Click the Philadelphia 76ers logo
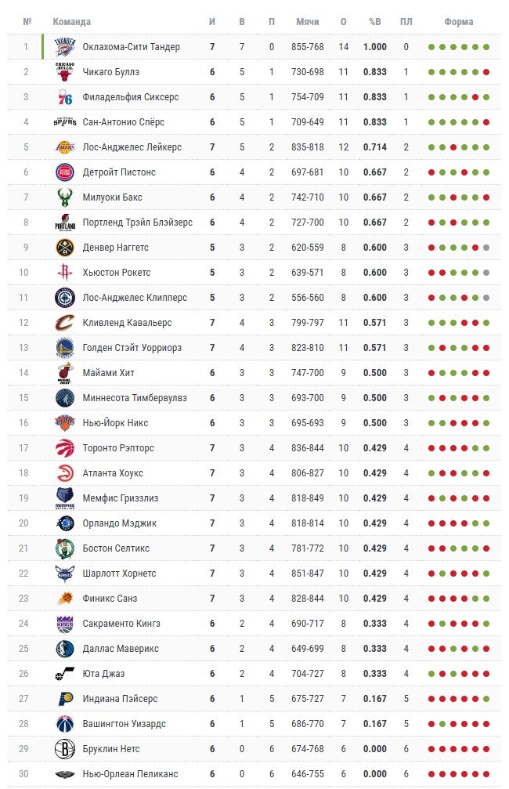The height and width of the screenshot is (789, 509). pos(65,97)
